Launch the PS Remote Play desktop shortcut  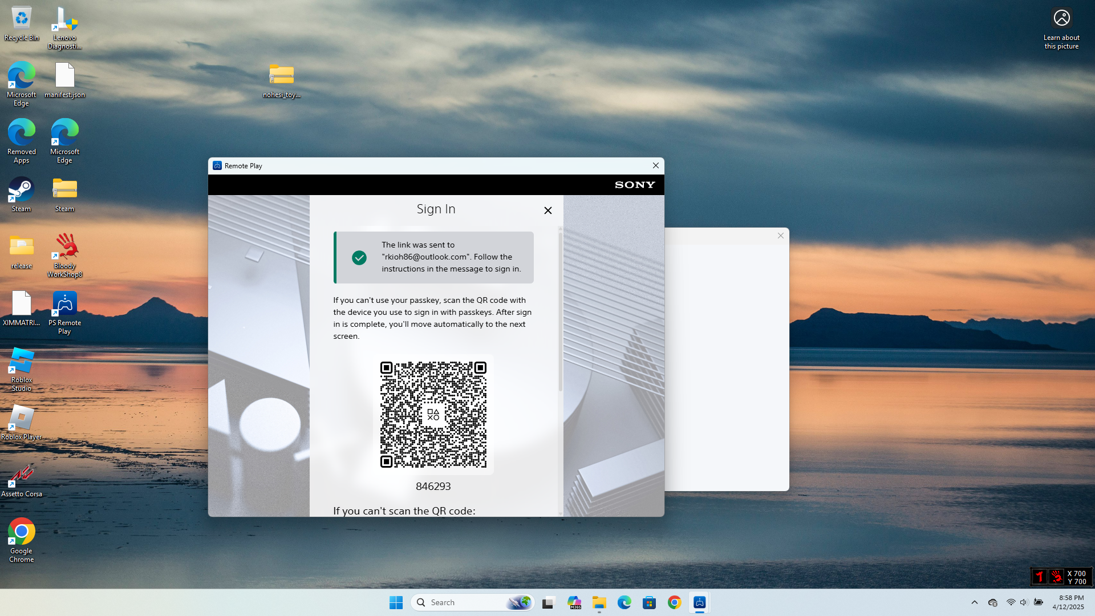[x=64, y=312]
